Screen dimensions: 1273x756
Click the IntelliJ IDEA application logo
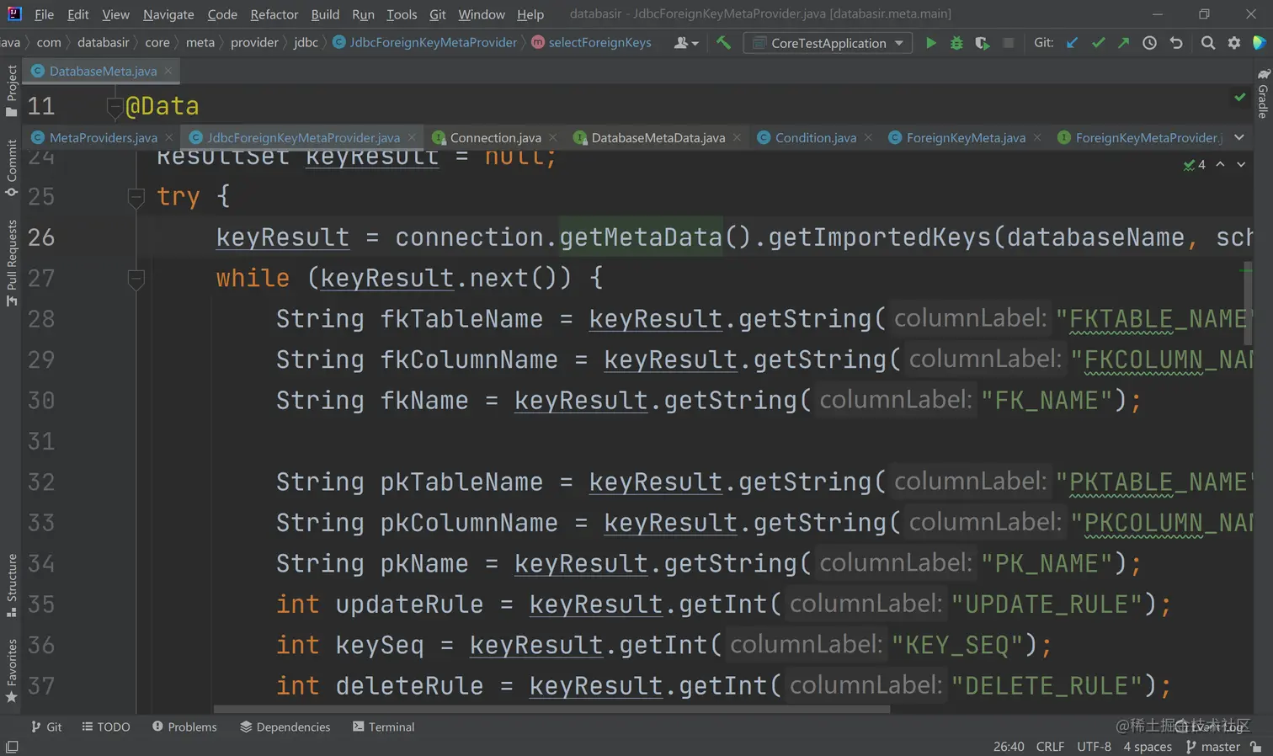[14, 13]
